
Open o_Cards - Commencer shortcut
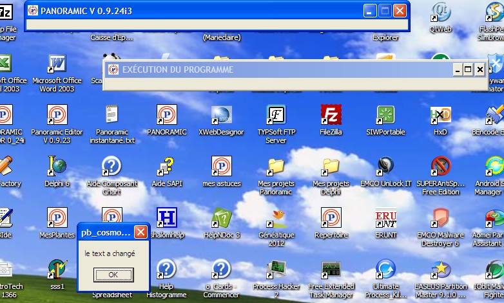[x=221, y=269]
